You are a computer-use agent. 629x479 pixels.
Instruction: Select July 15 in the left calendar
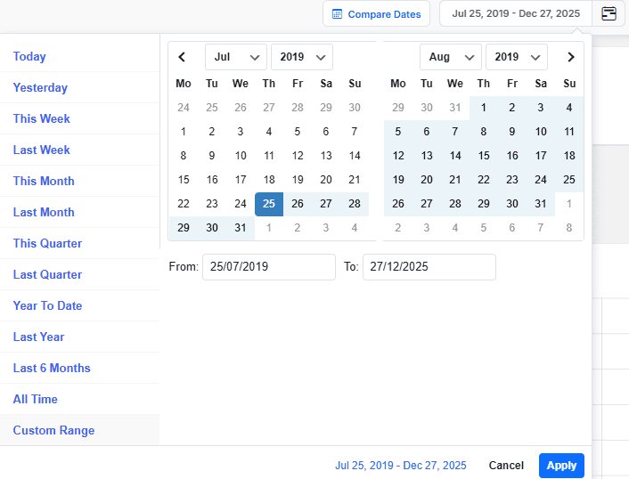pos(184,180)
